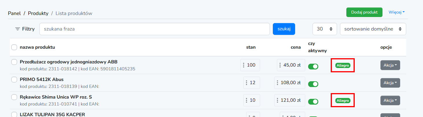
Task: Click Allegro badge on Przedłużacz ogrodowy row
Action: [x=343, y=65]
